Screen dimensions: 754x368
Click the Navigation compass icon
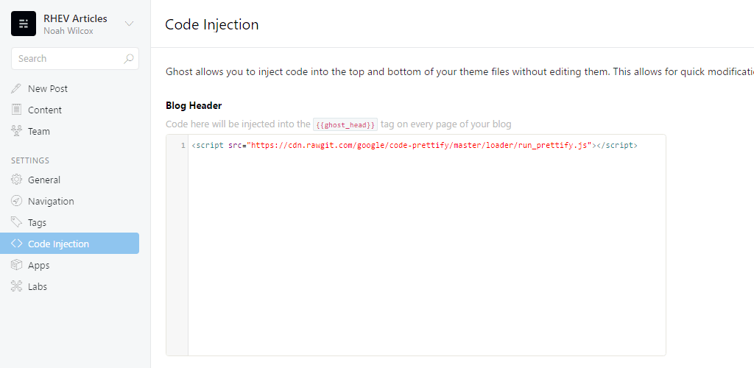(x=16, y=201)
